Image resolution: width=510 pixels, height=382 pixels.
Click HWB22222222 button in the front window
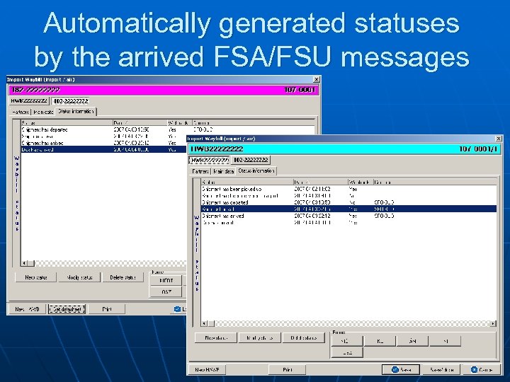pyautogui.click(x=210, y=160)
